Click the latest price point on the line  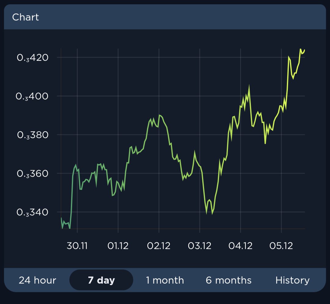(x=305, y=50)
